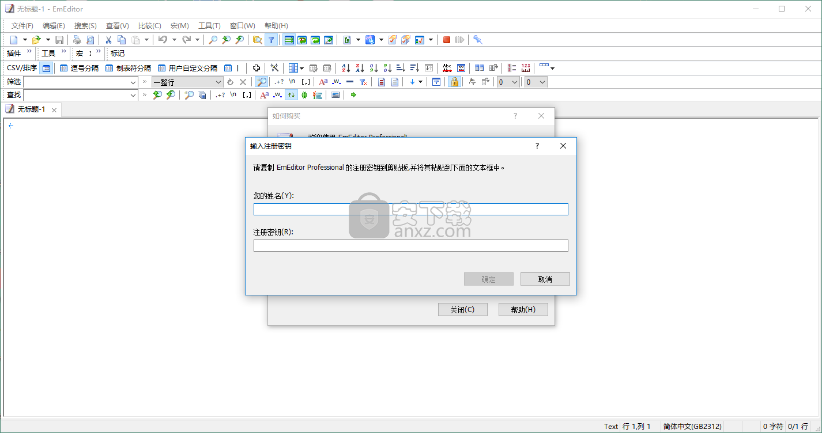Click the ? help button of 输入注册密钥 dialog
Viewport: 822px width, 433px height.
click(x=537, y=146)
